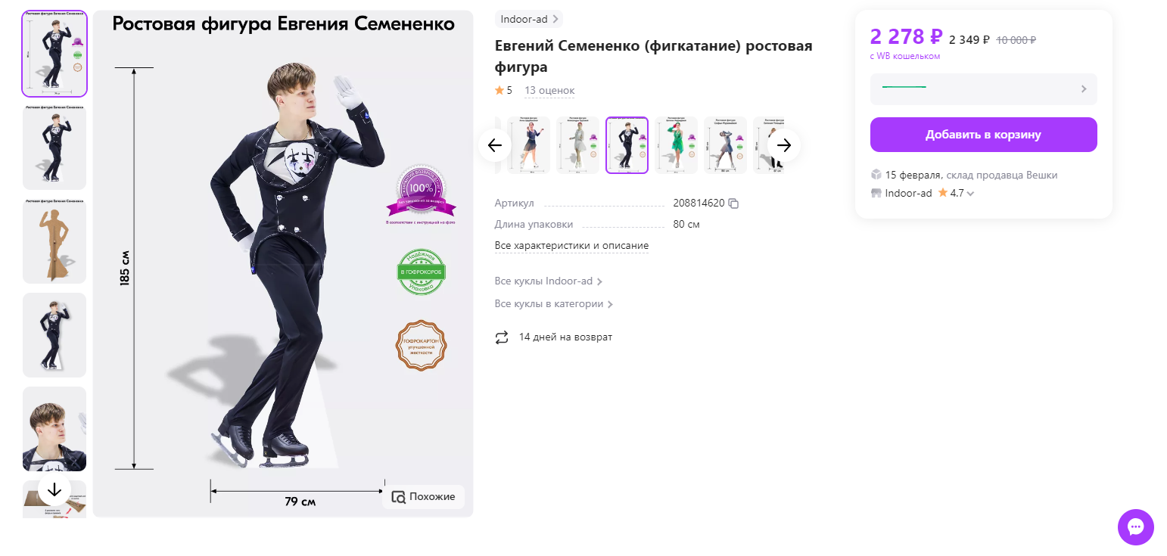Open the support chat bubble
The image size is (1167, 556).
pos(1135,527)
